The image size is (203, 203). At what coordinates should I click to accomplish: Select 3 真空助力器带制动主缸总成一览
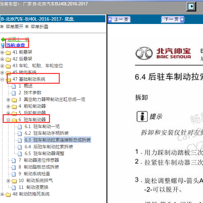click(52, 99)
